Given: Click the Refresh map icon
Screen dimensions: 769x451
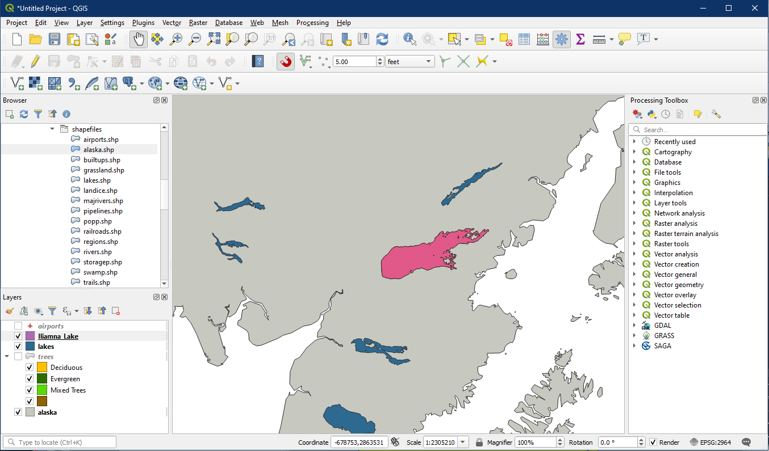Looking at the screenshot, I should (382, 39).
